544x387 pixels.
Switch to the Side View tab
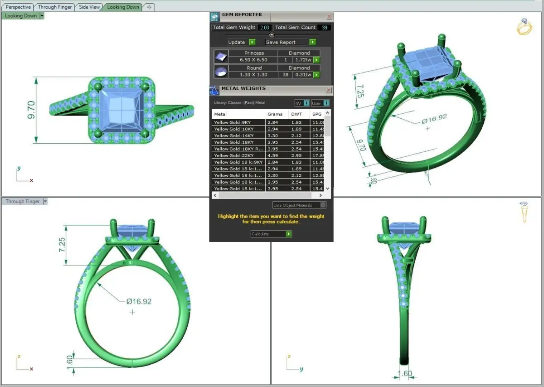89,7
